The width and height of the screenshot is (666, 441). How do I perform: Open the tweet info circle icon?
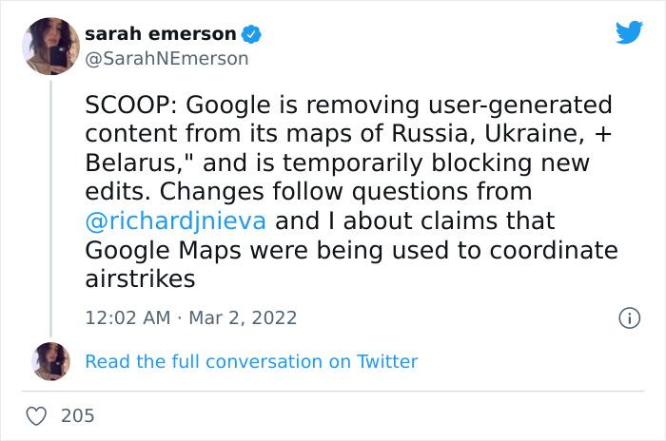point(629,317)
